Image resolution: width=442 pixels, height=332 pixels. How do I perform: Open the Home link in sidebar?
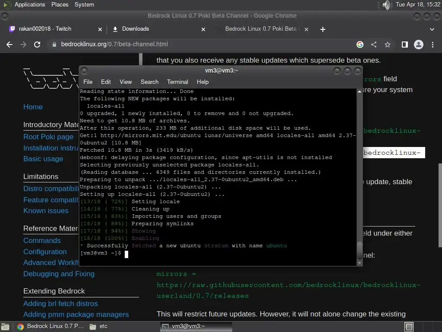click(x=33, y=107)
